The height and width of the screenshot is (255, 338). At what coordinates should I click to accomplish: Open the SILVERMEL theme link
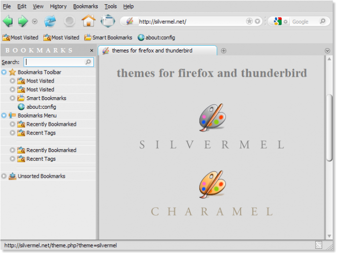[212, 145]
